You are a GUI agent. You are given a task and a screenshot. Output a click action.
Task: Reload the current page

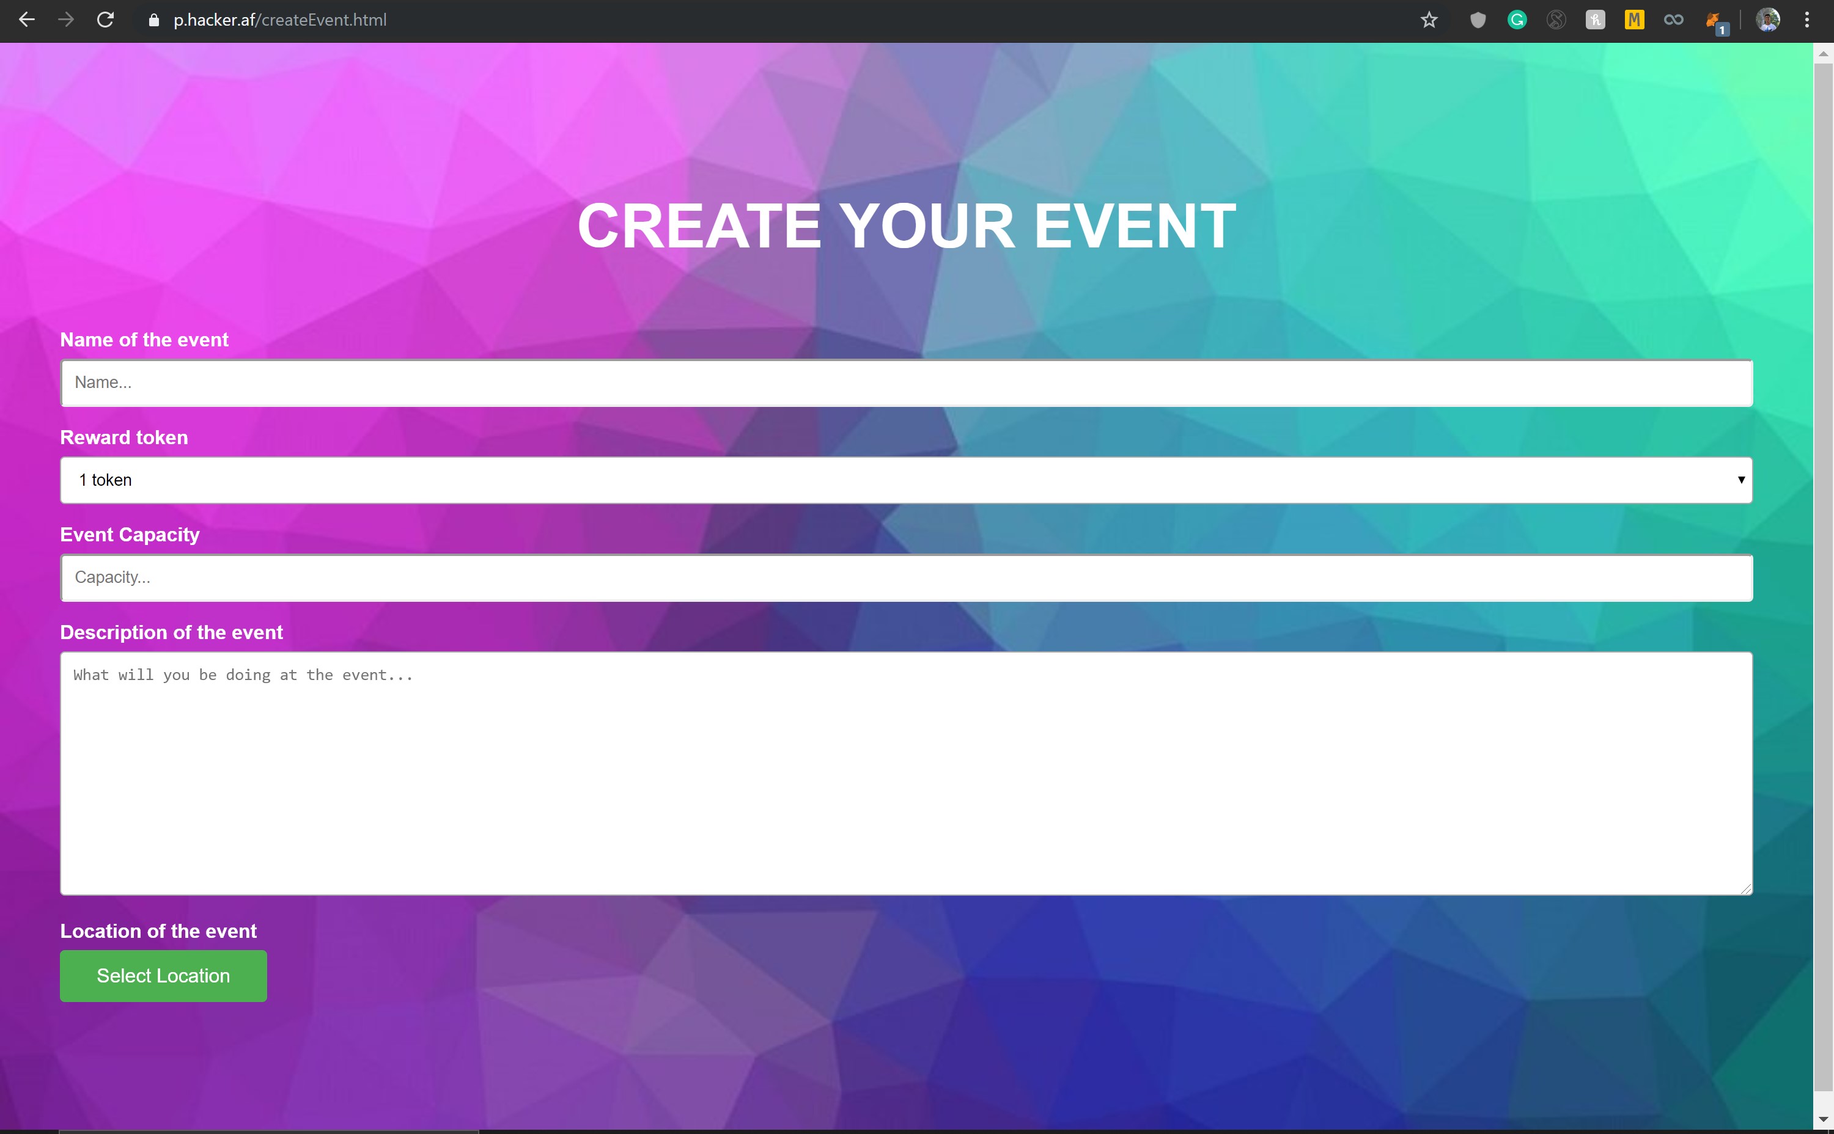coord(105,20)
